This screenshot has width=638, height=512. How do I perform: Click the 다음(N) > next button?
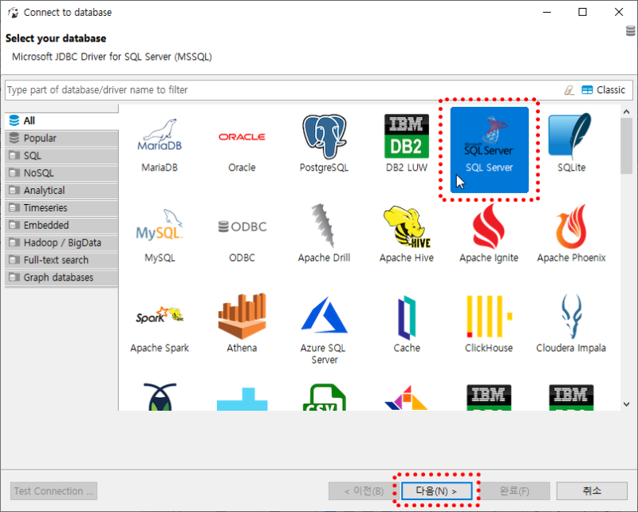coord(436,490)
